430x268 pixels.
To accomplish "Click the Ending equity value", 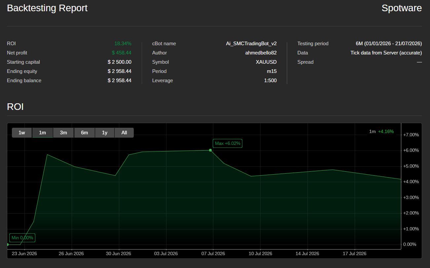I will [120, 71].
